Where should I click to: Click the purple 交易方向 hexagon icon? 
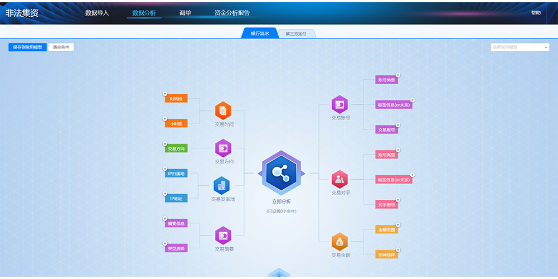pyautogui.click(x=223, y=148)
